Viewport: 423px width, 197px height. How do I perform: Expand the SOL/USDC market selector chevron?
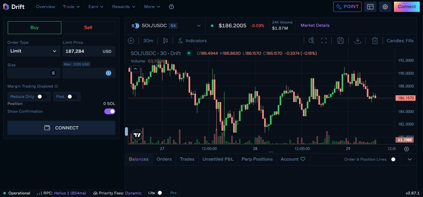(199, 26)
